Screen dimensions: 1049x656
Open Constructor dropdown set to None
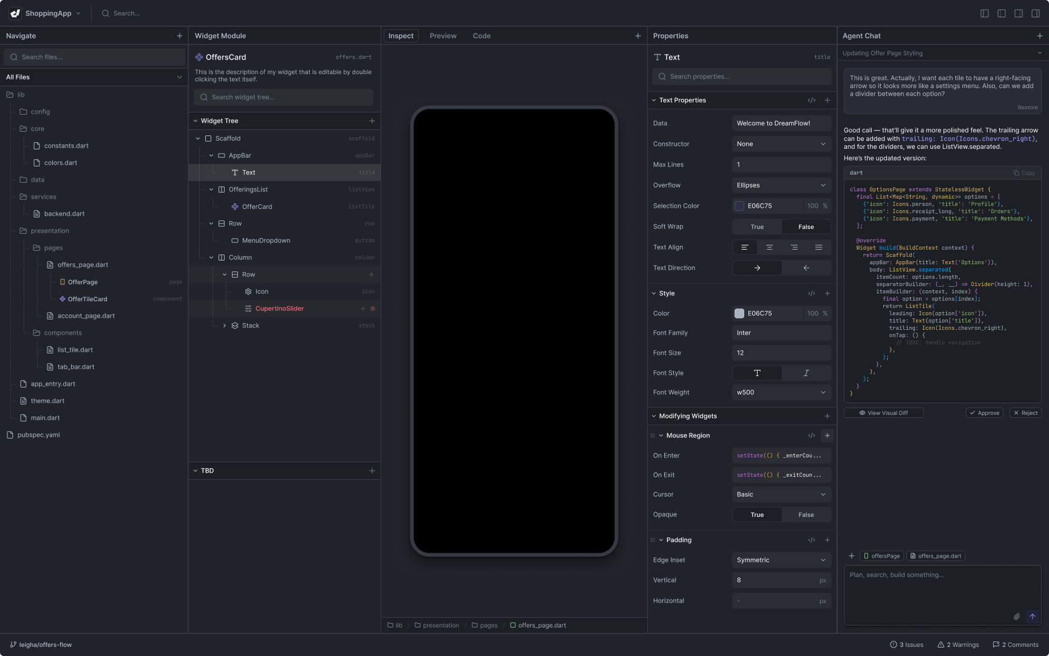click(x=781, y=144)
